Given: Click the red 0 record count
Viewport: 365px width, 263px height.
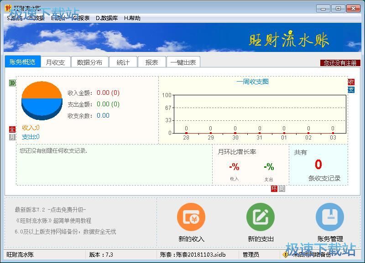Looking at the screenshot, I should point(318,164).
